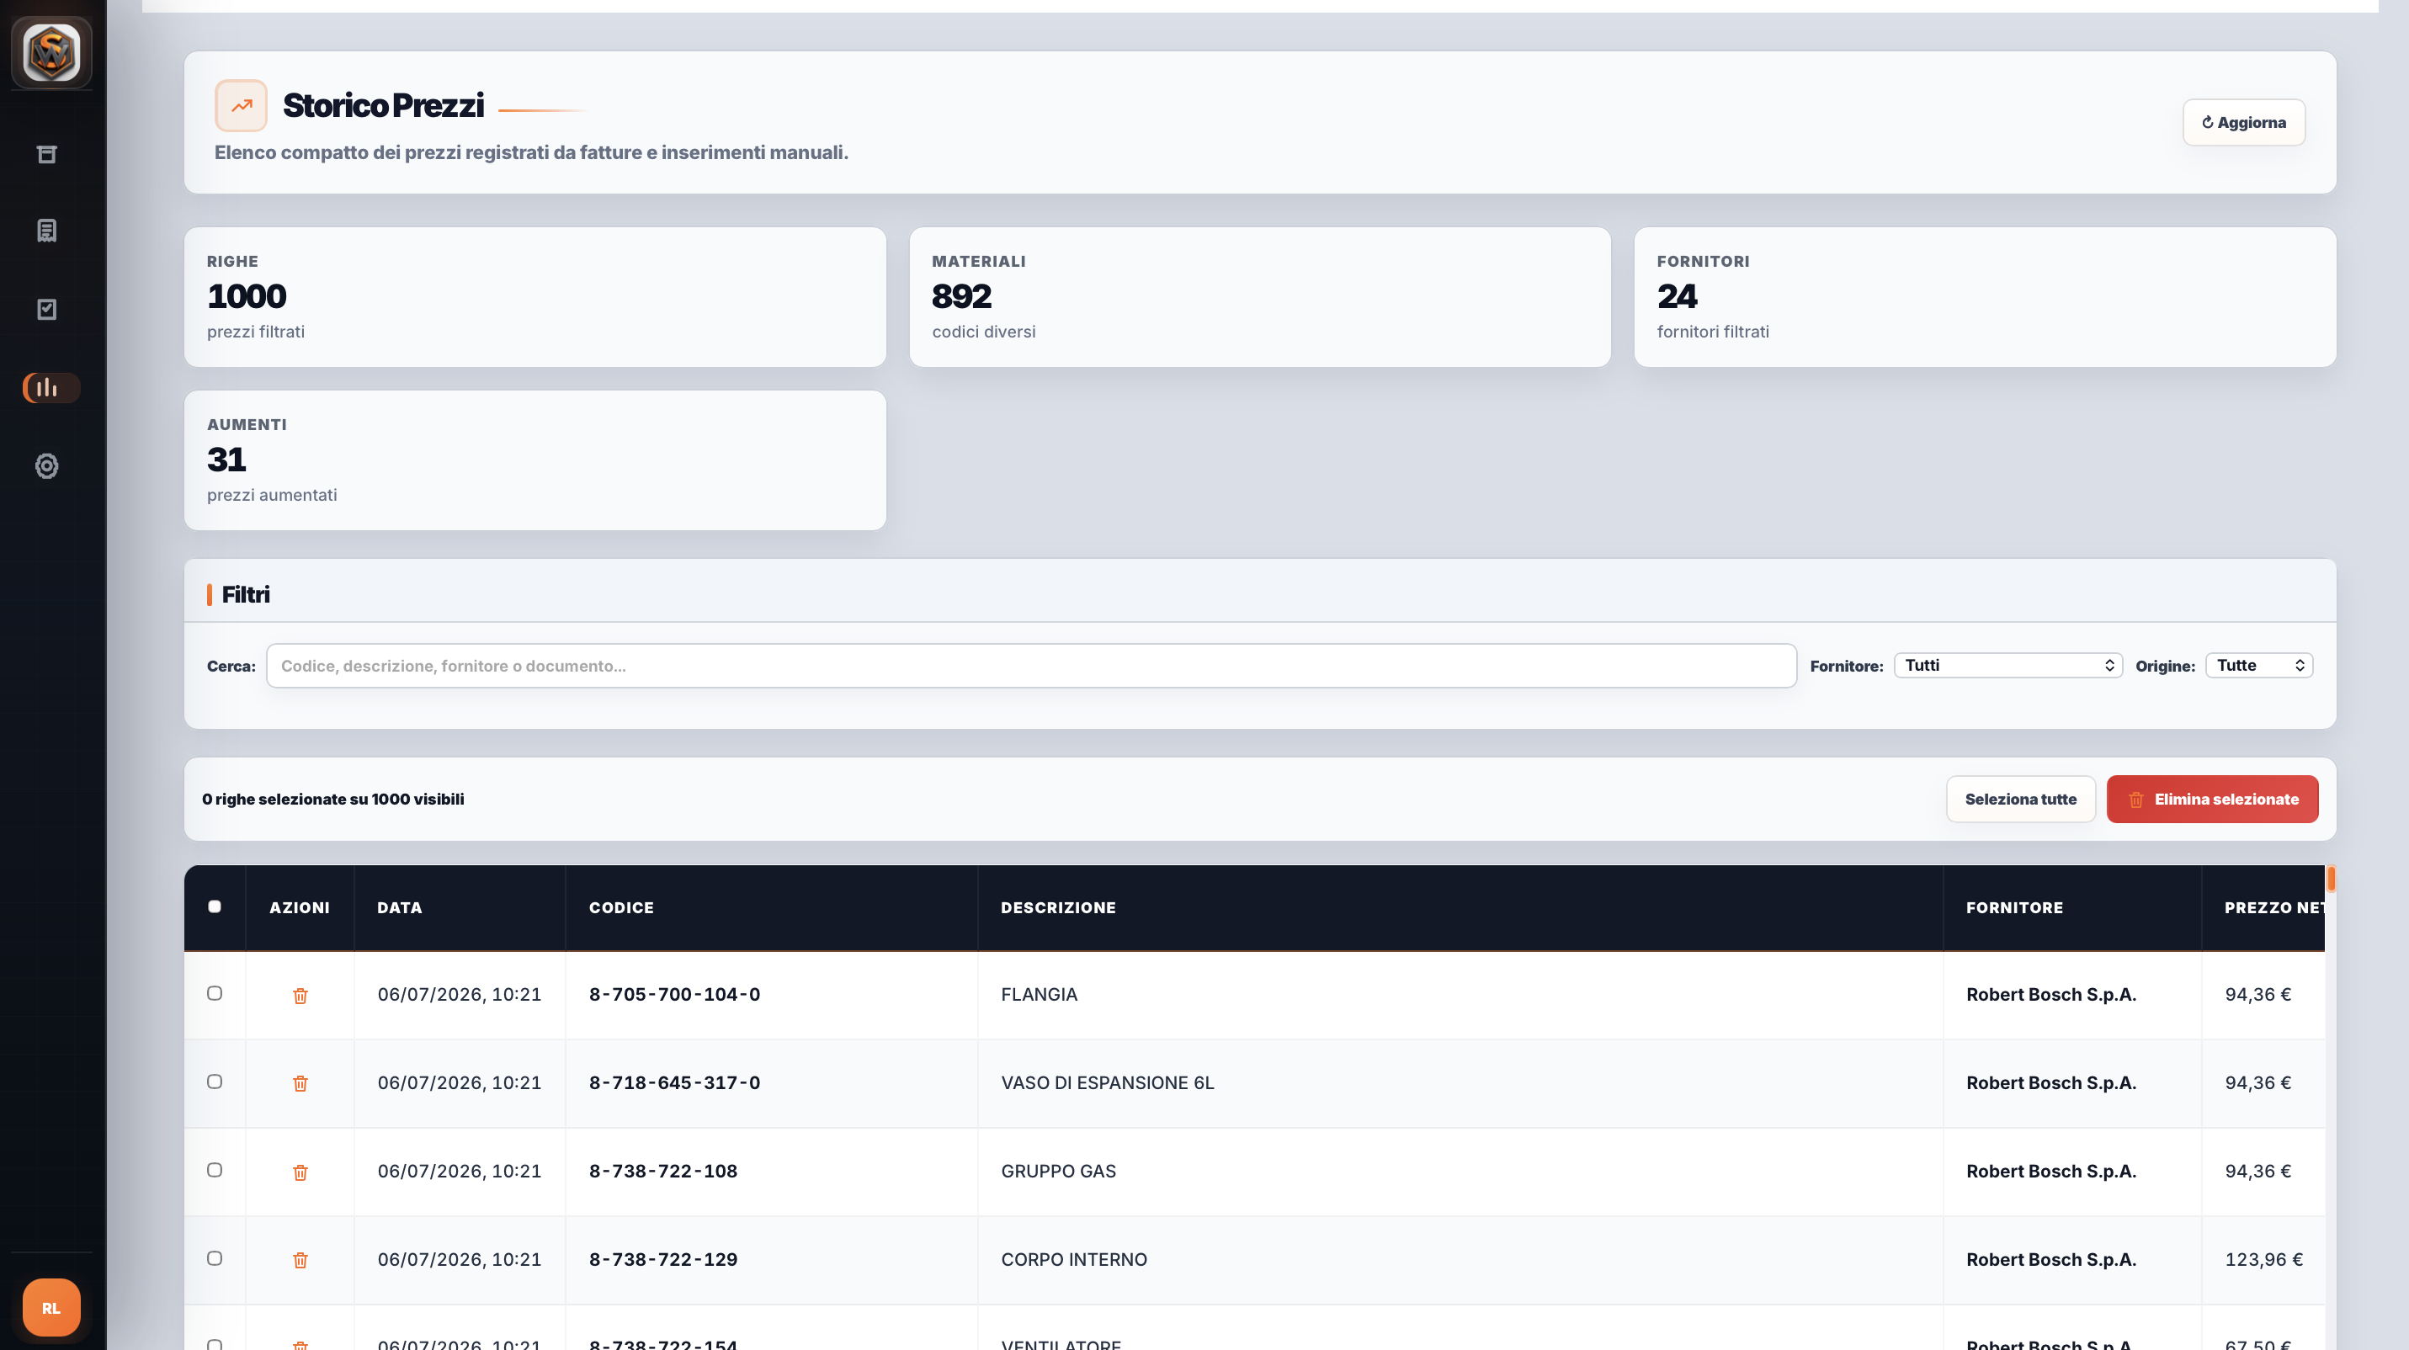Open the receipt document sidebar icon

pos(47,231)
